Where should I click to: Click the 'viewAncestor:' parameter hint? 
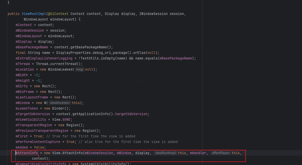tap(60, 103)
